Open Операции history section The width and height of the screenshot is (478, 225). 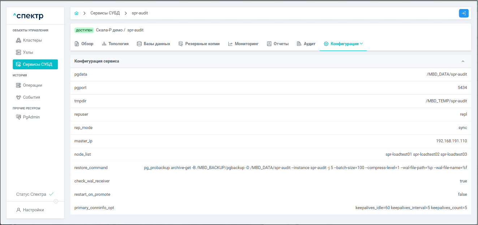(32, 85)
